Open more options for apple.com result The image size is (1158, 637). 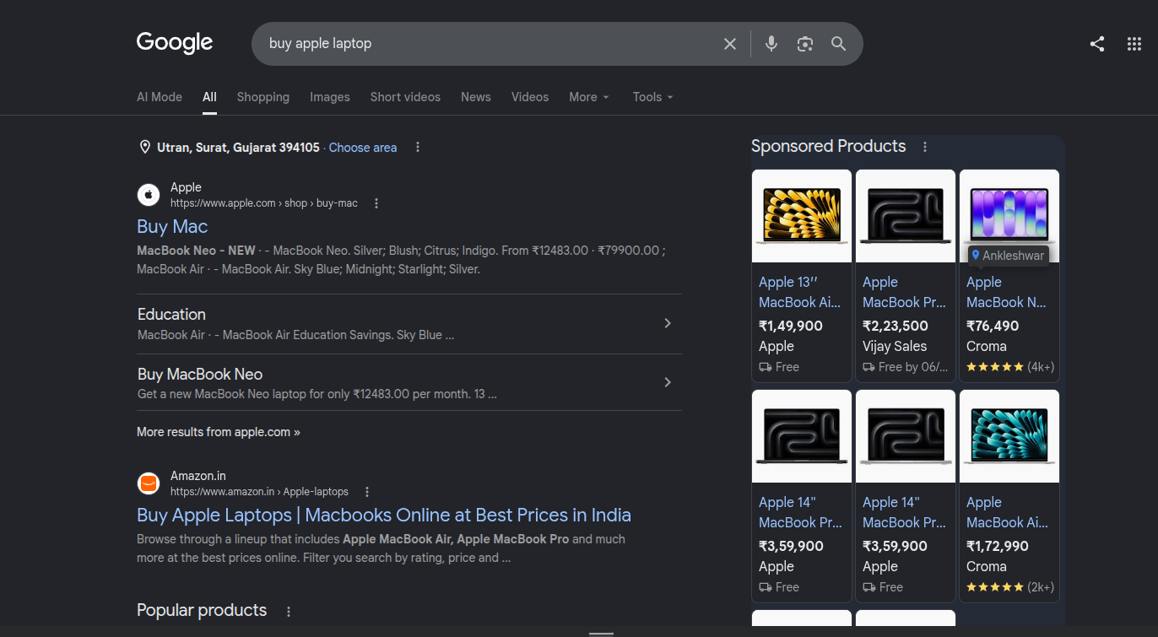point(376,203)
